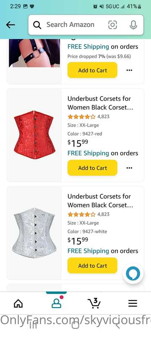Open more options for leg harness item
Viewport: 151px width, 337px height.
click(x=129, y=70)
